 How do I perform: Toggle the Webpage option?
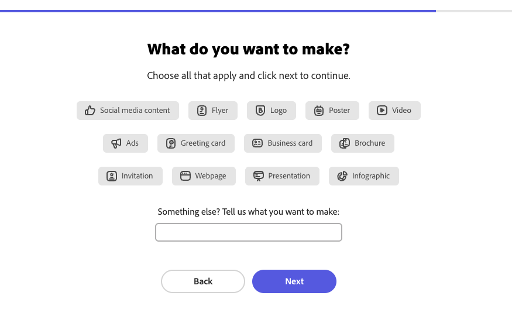pyautogui.click(x=203, y=176)
